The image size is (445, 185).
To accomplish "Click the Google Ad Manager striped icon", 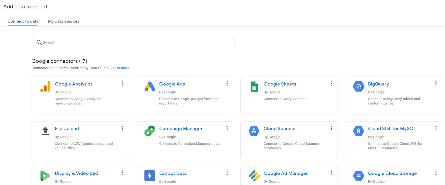I will pyautogui.click(x=254, y=176).
